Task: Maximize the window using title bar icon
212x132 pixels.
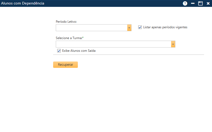Action: tap(201, 3)
